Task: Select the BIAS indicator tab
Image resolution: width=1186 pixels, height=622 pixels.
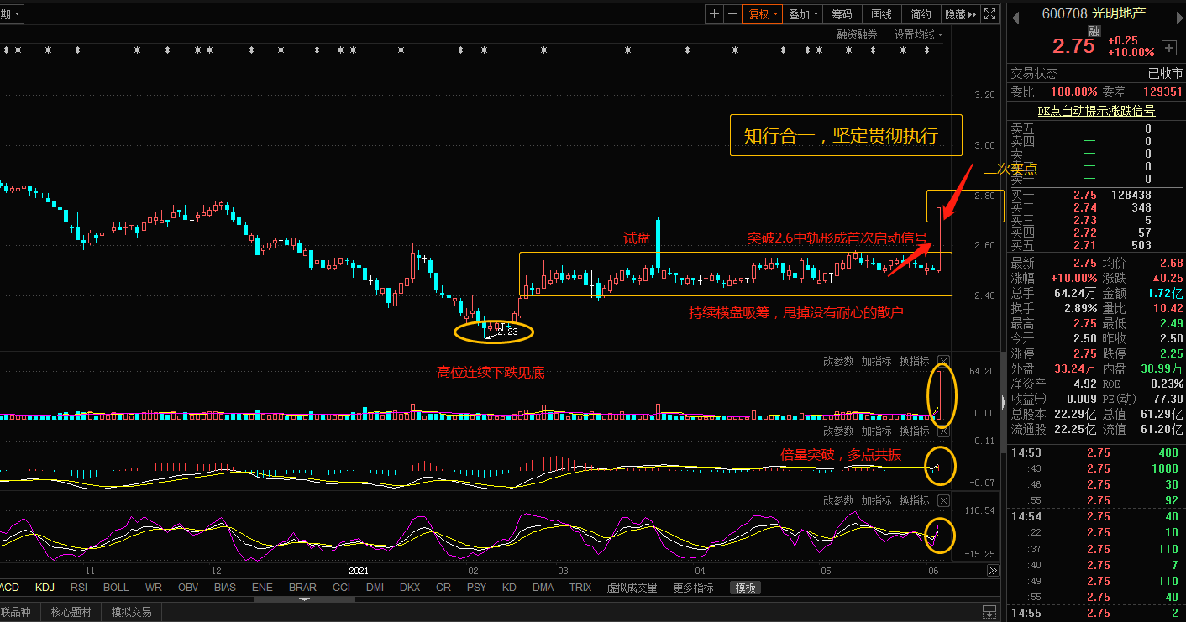Action: (x=225, y=588)
